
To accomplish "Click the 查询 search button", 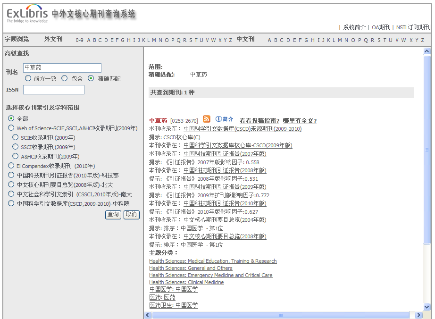I will pyautogui.click(x=113, y=214).
